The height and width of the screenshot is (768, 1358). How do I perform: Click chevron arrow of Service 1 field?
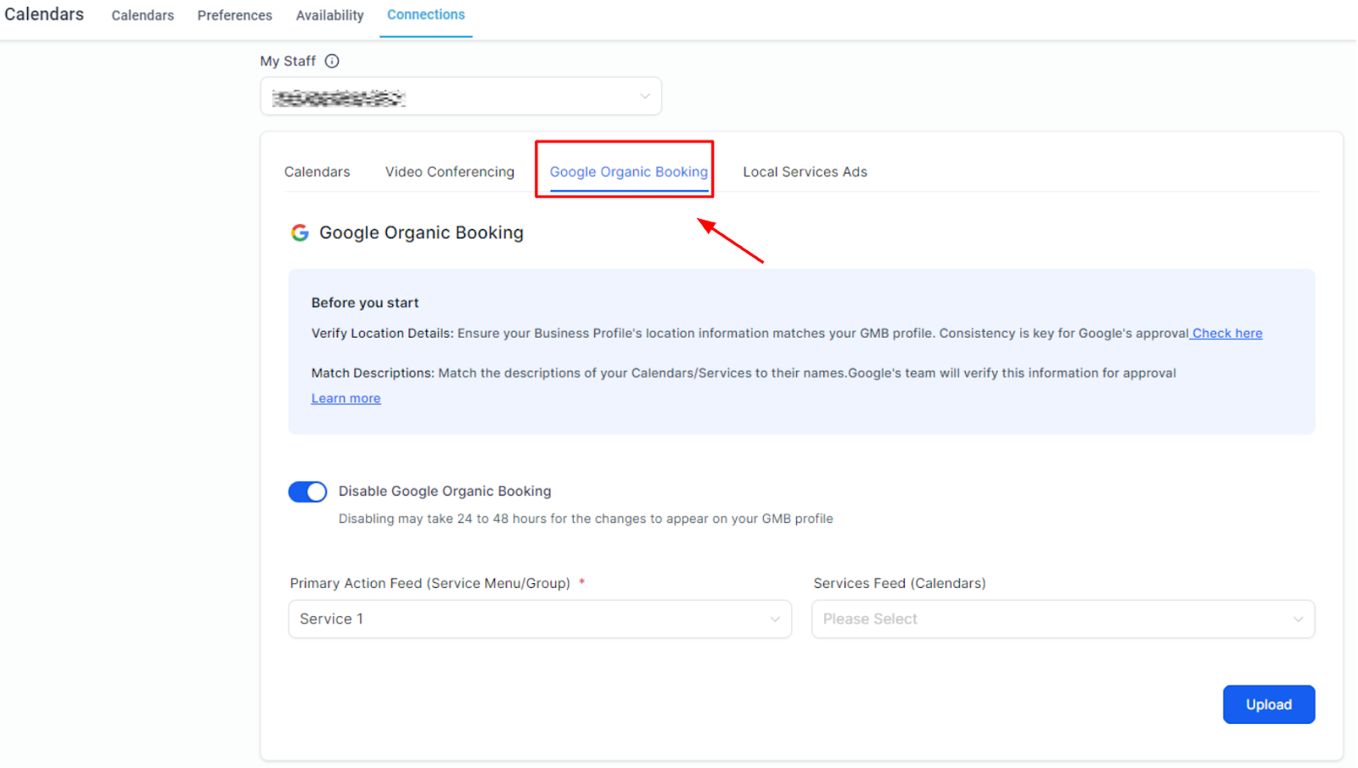point(775,619)
